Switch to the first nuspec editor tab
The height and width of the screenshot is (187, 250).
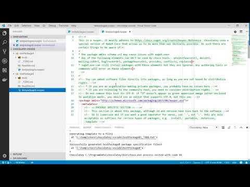point(83,32)
